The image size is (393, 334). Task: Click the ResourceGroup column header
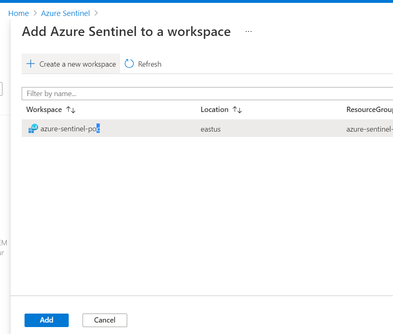pyautogui.click(x=369, y=110)
